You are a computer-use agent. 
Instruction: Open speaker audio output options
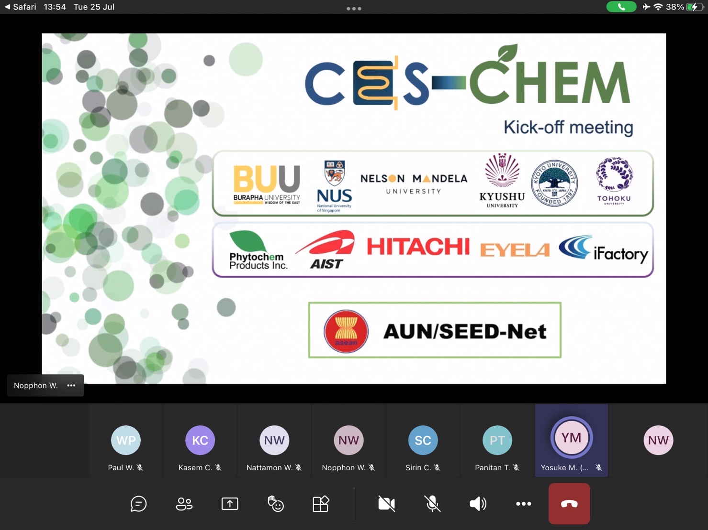tap(478, 504)
